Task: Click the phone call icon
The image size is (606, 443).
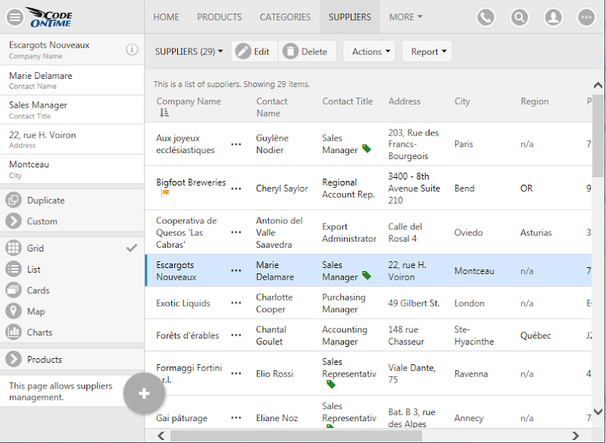Action: point(486,17)
